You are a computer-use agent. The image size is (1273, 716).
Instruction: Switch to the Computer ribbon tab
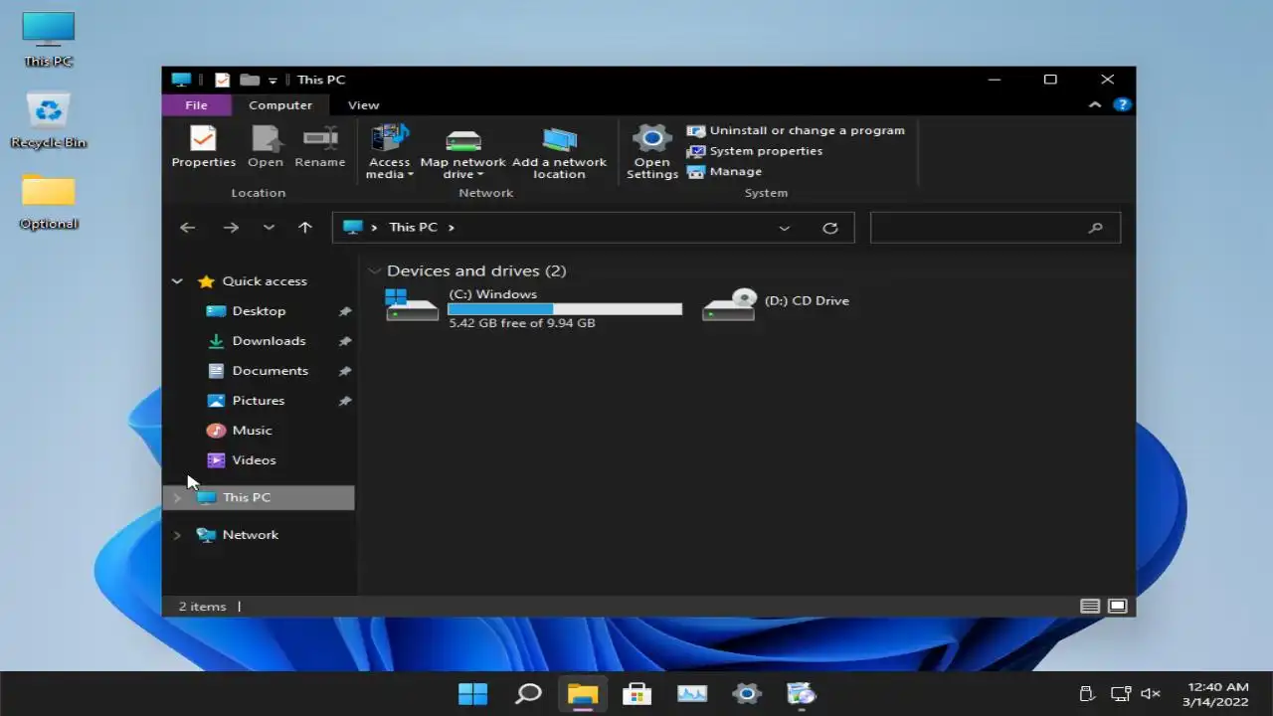(280, 104)
